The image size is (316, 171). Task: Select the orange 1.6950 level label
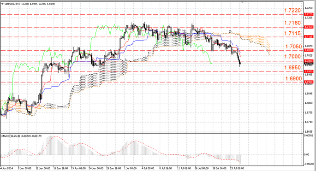pyautogui.click(x=292, y=67)
